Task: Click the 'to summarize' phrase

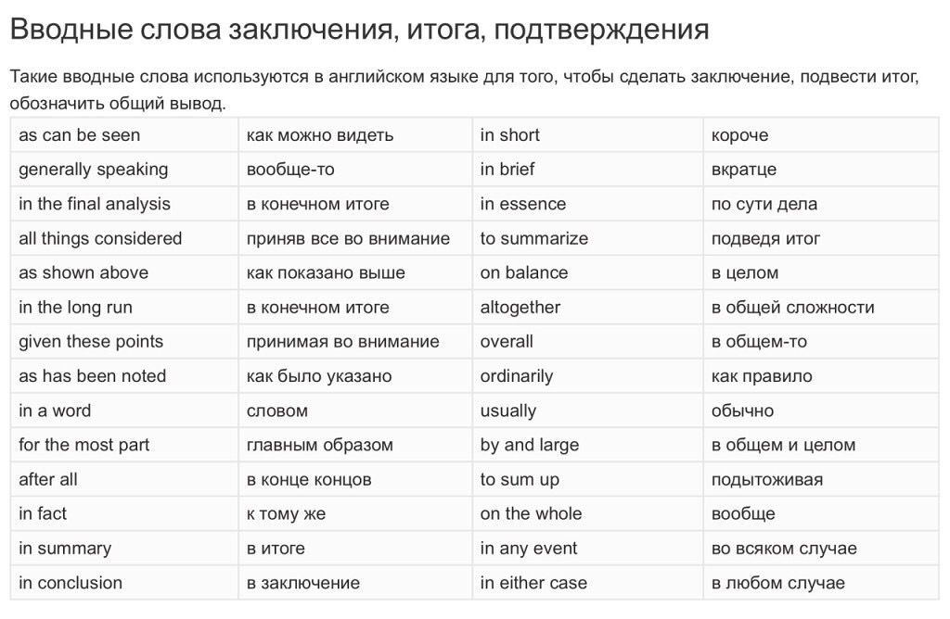Action: 534,238
